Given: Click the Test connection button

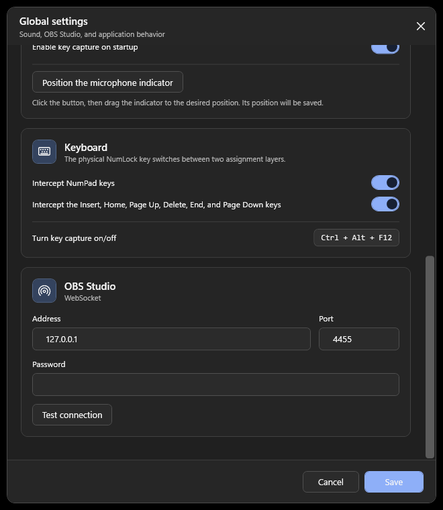Looking at the screenshot, I should [x=72, y=415].
